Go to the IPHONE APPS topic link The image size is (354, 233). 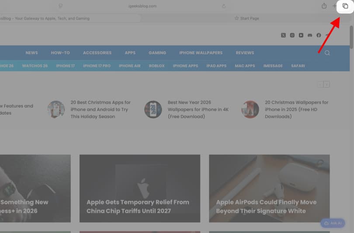click(x=186, y=66)
